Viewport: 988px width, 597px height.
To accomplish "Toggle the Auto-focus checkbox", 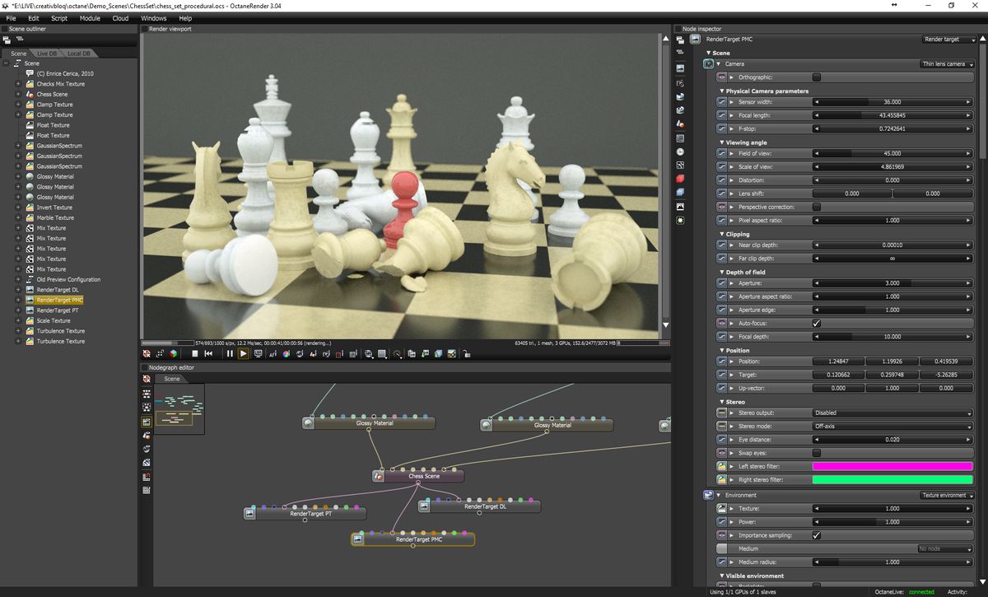I will pos(818,323).
